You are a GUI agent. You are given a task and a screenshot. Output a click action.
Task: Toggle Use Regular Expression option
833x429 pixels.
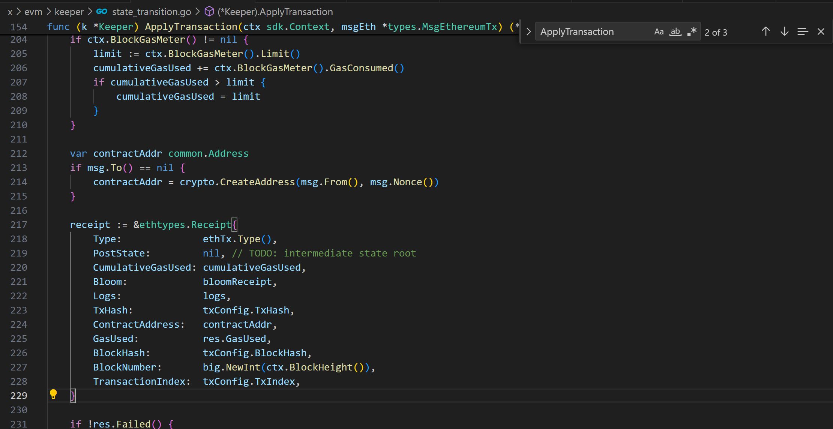pos(692,32)
